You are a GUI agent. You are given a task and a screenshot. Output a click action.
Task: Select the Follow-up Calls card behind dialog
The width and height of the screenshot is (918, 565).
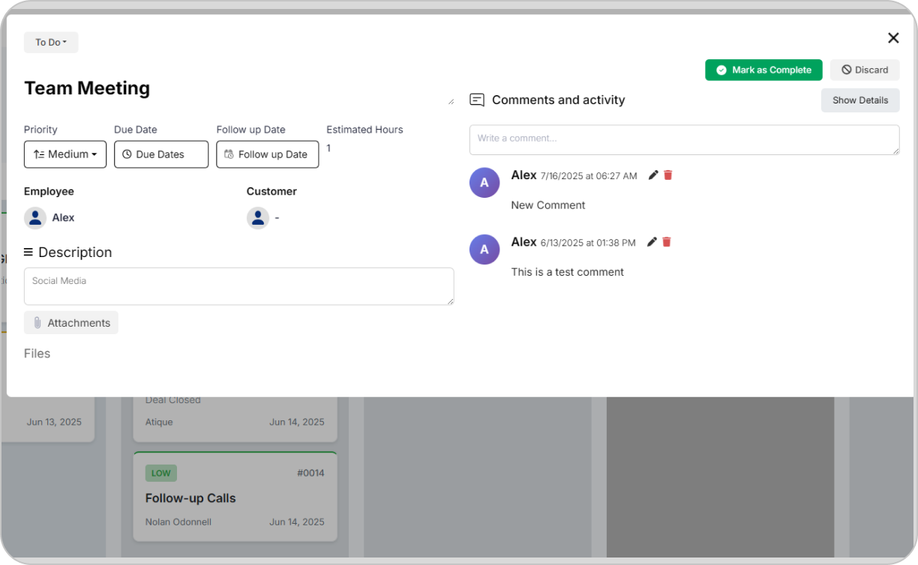pyautogui.click(x=235, y=498)
